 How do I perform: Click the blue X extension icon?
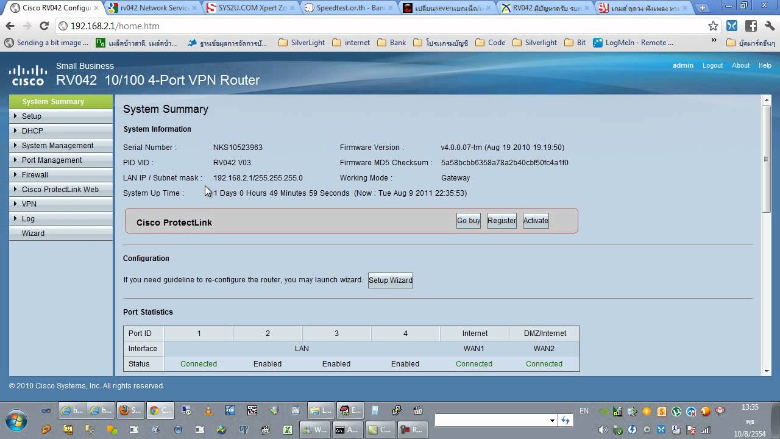pos(732,26)
